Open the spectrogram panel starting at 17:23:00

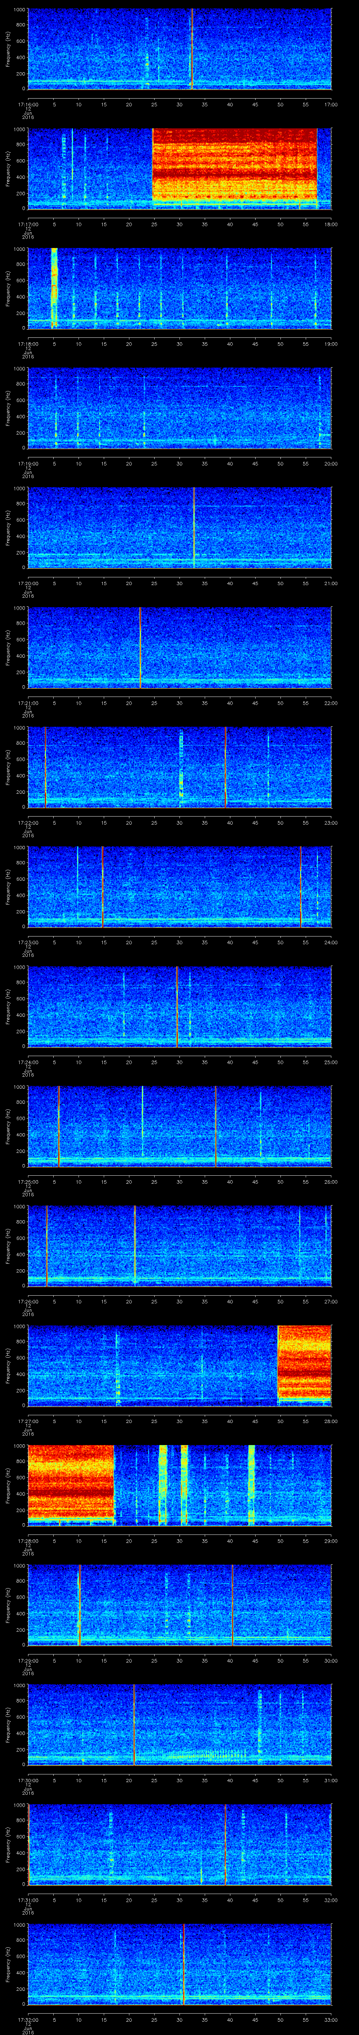pos(179,886)
